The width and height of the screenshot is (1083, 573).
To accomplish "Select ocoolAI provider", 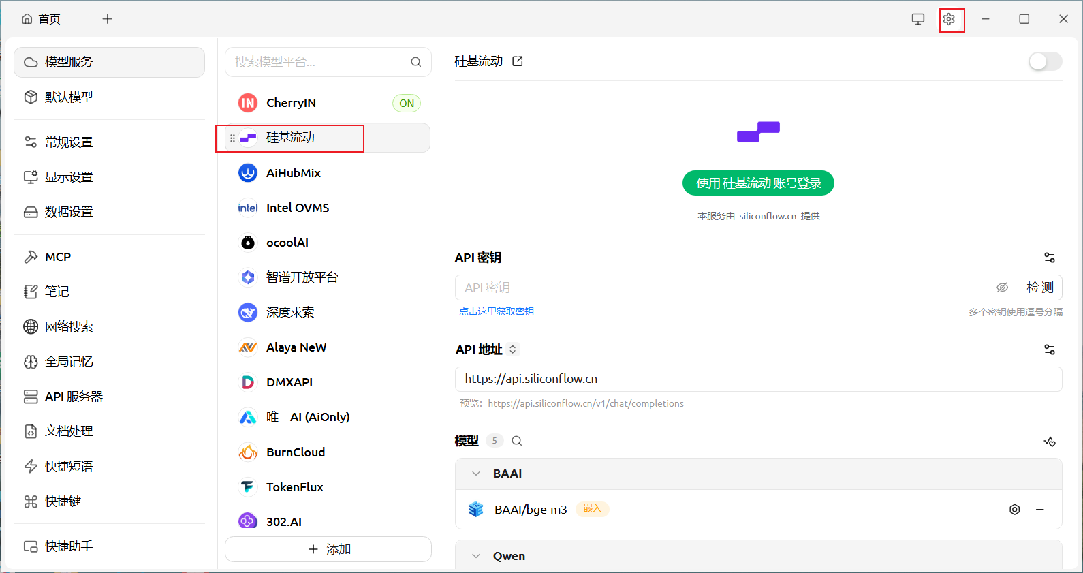I will [x=328, y=243].
